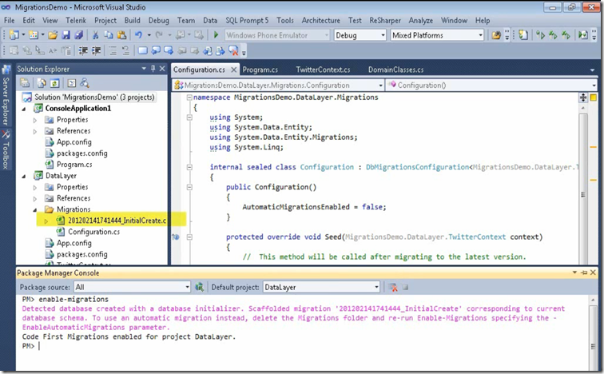Click the Increase Indent icon
Viewport: 604px width, 374px height.
[96, 51]
